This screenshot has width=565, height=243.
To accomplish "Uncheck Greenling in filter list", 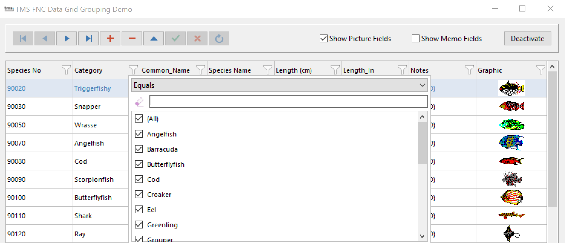I will pyautogui.click(x=139, y=225).
